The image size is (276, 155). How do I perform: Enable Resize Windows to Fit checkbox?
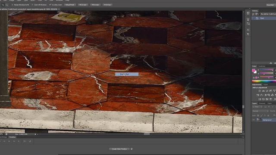click(13, 5)
